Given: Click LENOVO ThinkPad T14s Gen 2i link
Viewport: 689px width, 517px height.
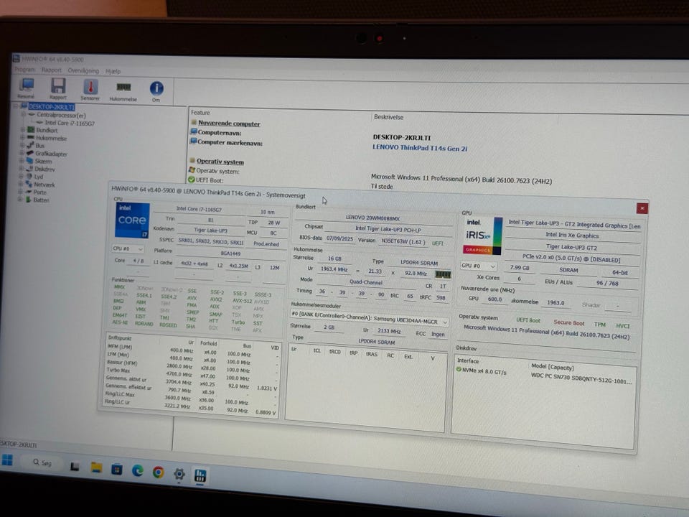Looking at the screenshot, I should point(420,148).
